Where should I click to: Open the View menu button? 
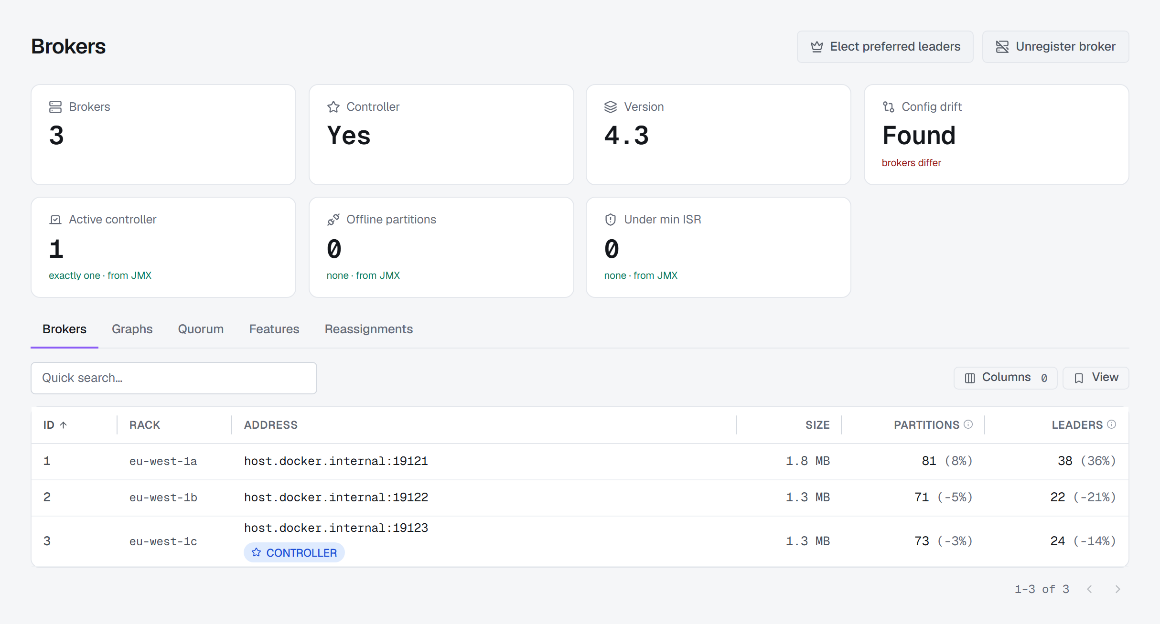[1096, 378]
